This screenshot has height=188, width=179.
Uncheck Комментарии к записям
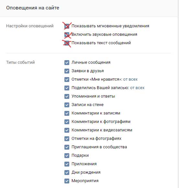pyautogui.click(x=67, y=113)
